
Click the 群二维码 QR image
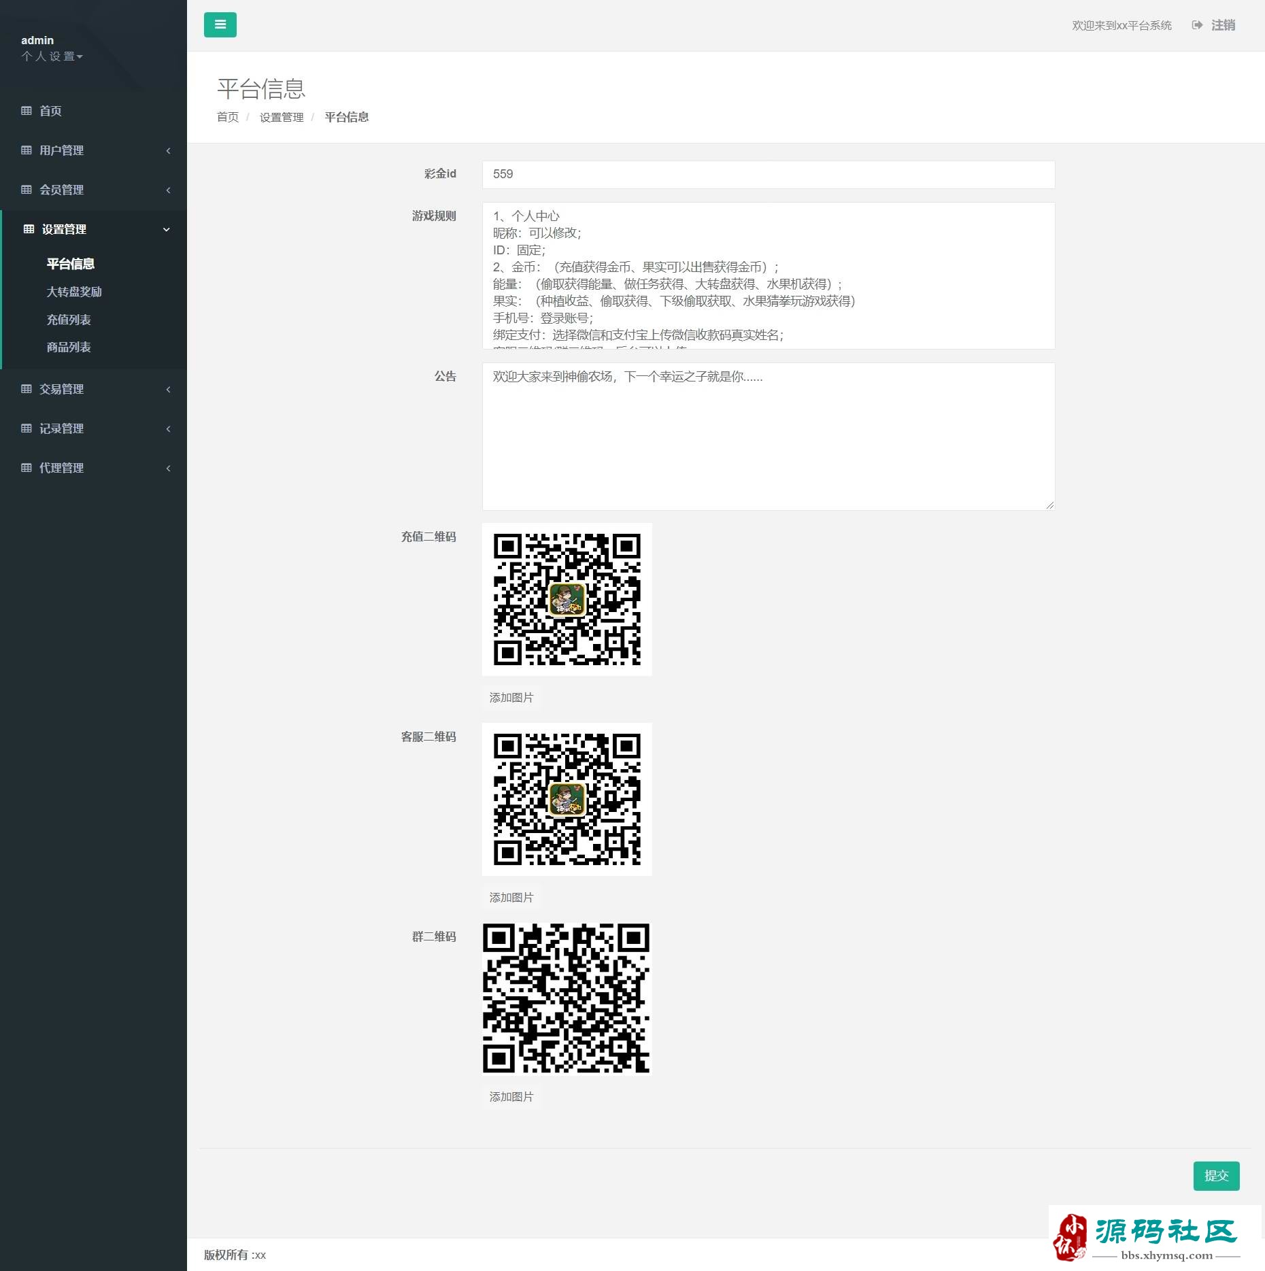click(567, 998)
